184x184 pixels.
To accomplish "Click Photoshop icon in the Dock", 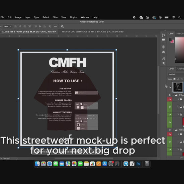I will [138, 164].
